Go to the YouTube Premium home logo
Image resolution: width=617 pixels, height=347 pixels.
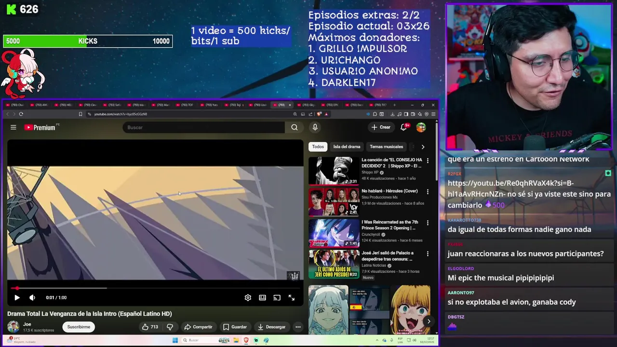coord(40,127)
